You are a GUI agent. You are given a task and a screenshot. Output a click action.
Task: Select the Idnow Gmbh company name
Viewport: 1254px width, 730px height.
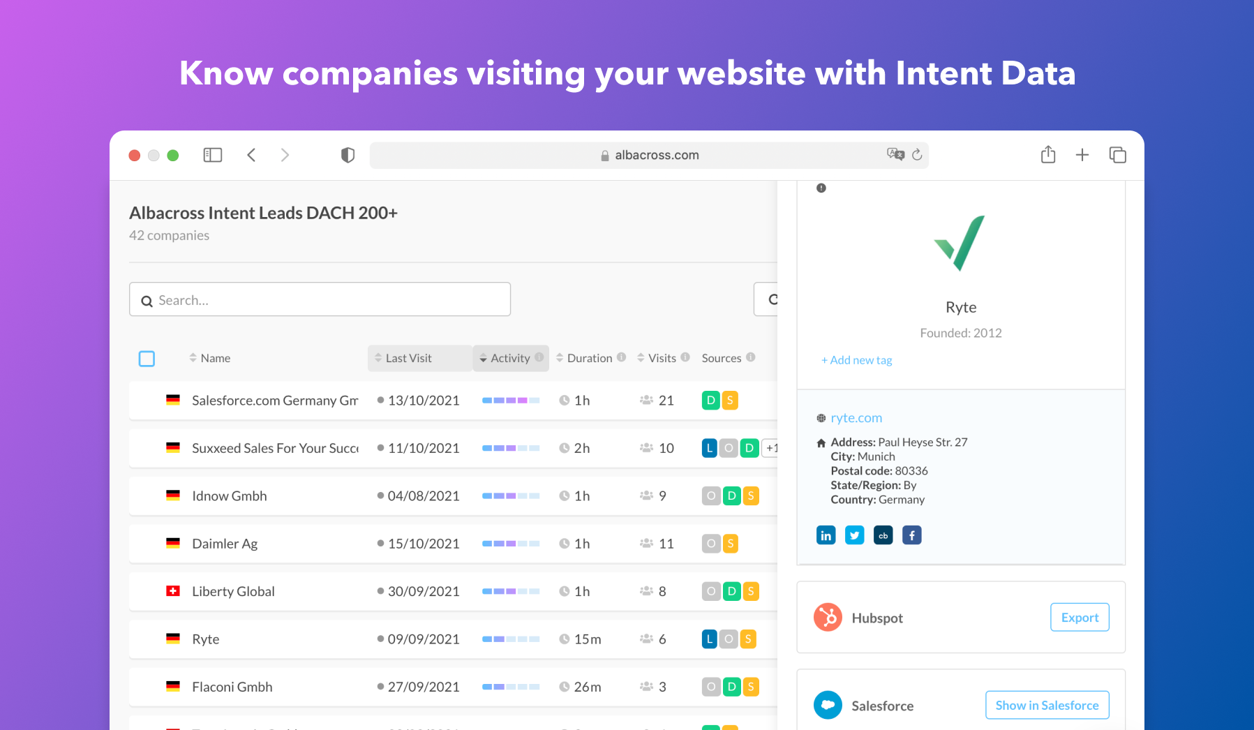tap(230, 496)
